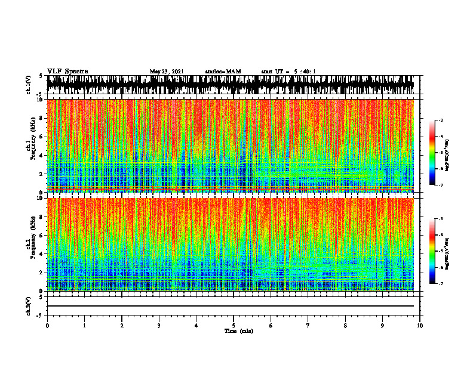Click the time axis tick label "5"
Screen dimensions: 473x365
click(x=234, y=326)
